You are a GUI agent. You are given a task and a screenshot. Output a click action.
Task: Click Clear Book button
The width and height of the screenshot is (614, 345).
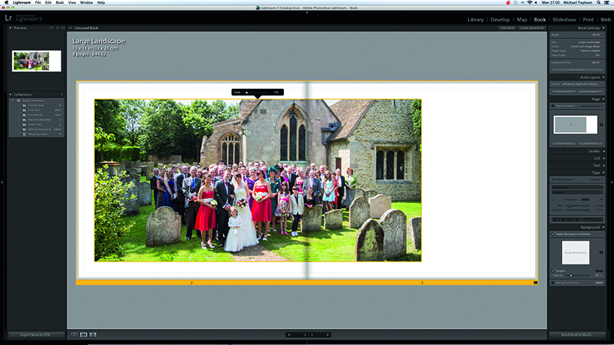(507, 28)
